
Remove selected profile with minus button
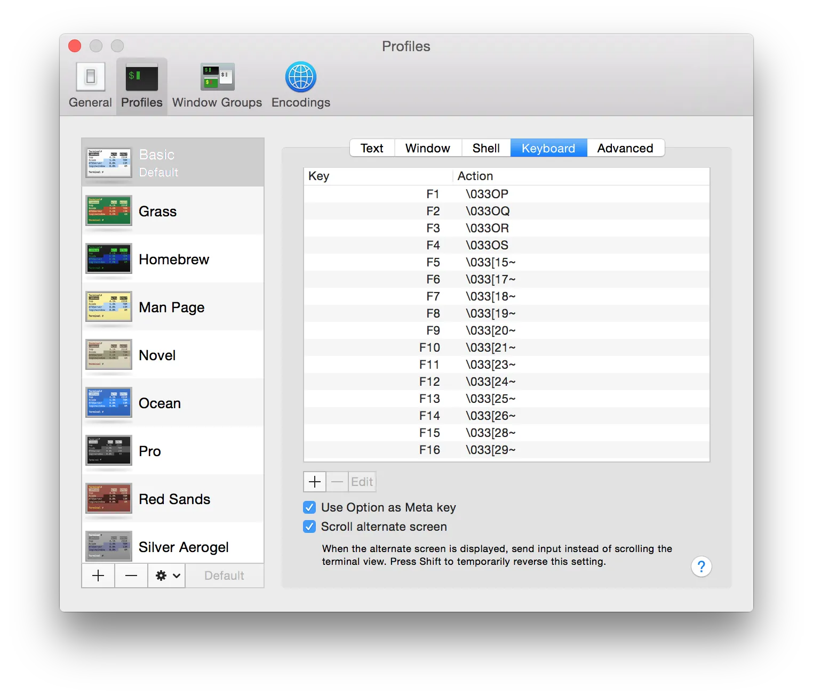point(131,576)
